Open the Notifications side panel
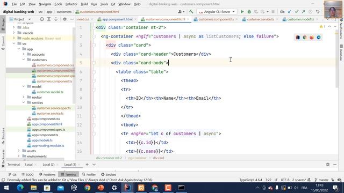 pos(341,28)
